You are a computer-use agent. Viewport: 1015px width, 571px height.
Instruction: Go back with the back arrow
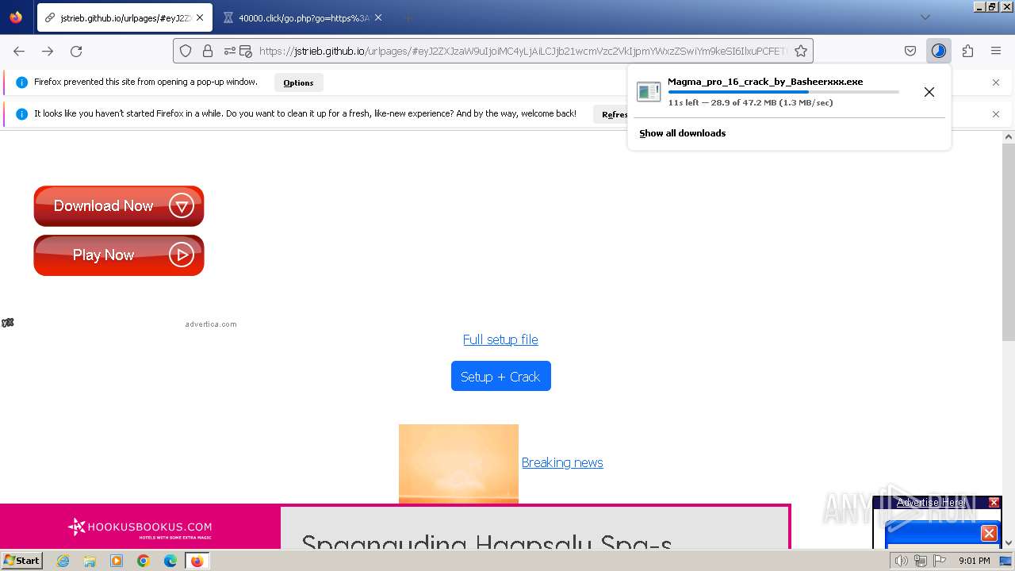[x=19, y=51]
